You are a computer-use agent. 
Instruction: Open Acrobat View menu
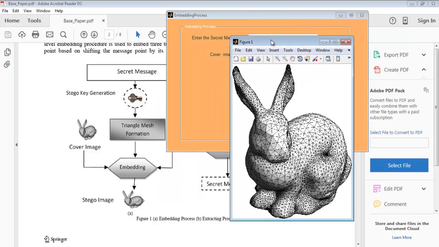point(27,11)
